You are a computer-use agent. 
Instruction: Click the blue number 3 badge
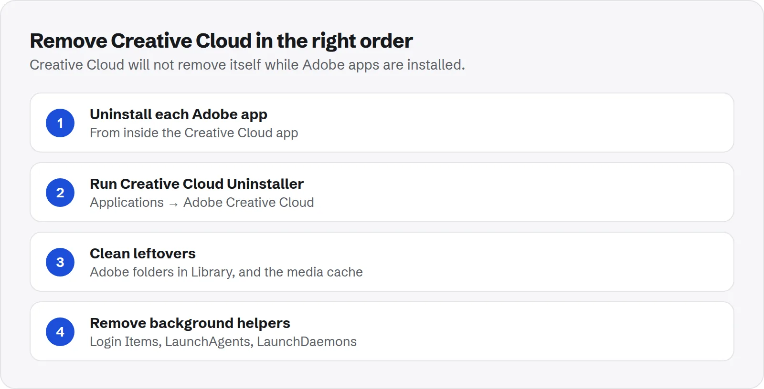click(60, 262)
